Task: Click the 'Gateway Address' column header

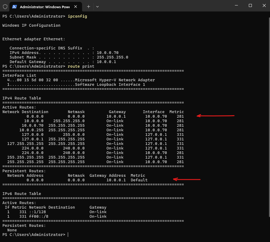Action: pos(108,176)
